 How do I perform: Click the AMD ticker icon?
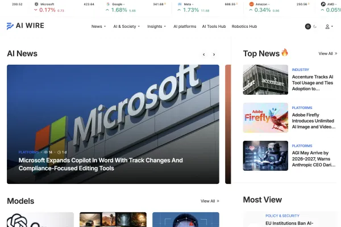tap(323, 4)
